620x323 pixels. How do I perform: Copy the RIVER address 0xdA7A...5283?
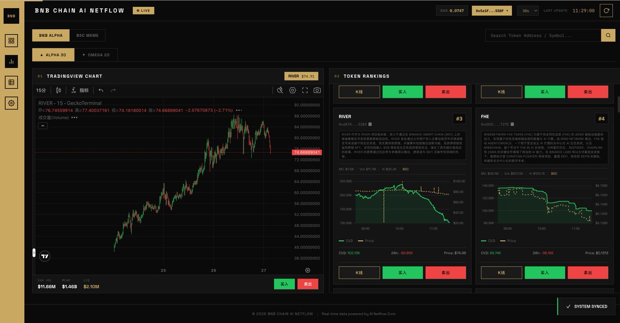[x=370, y=124]
